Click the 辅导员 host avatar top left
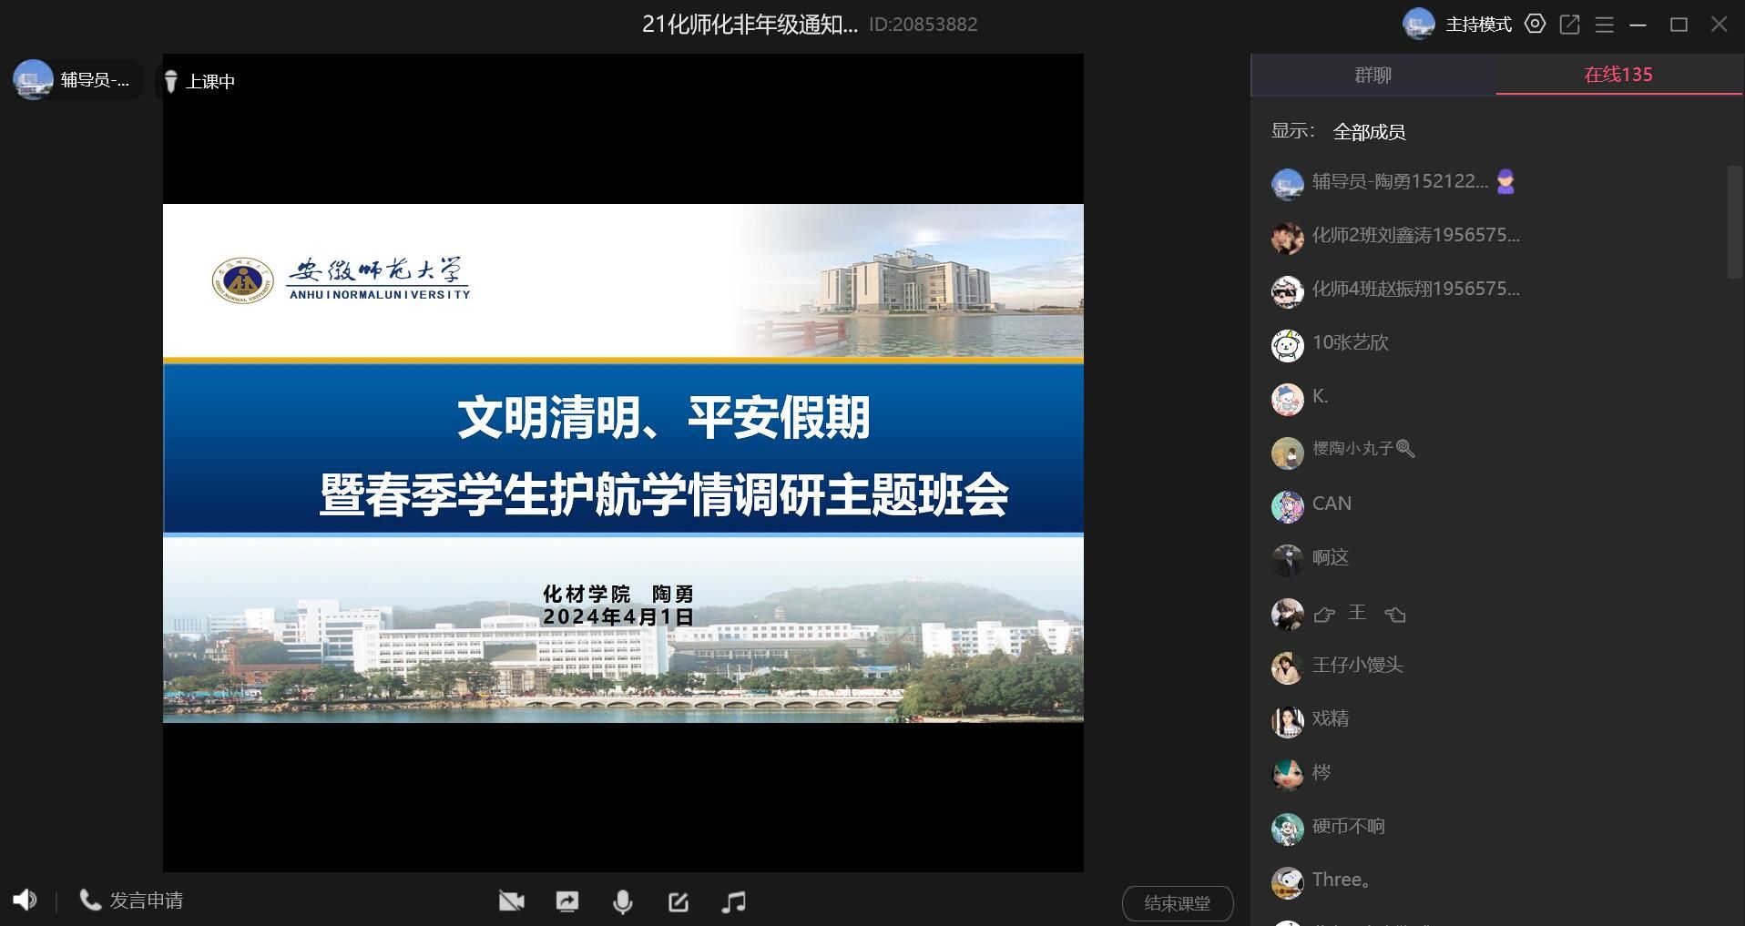 (x=33, y=80)
